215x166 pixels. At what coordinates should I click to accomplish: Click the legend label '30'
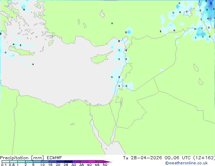click(x=74, y=165)
